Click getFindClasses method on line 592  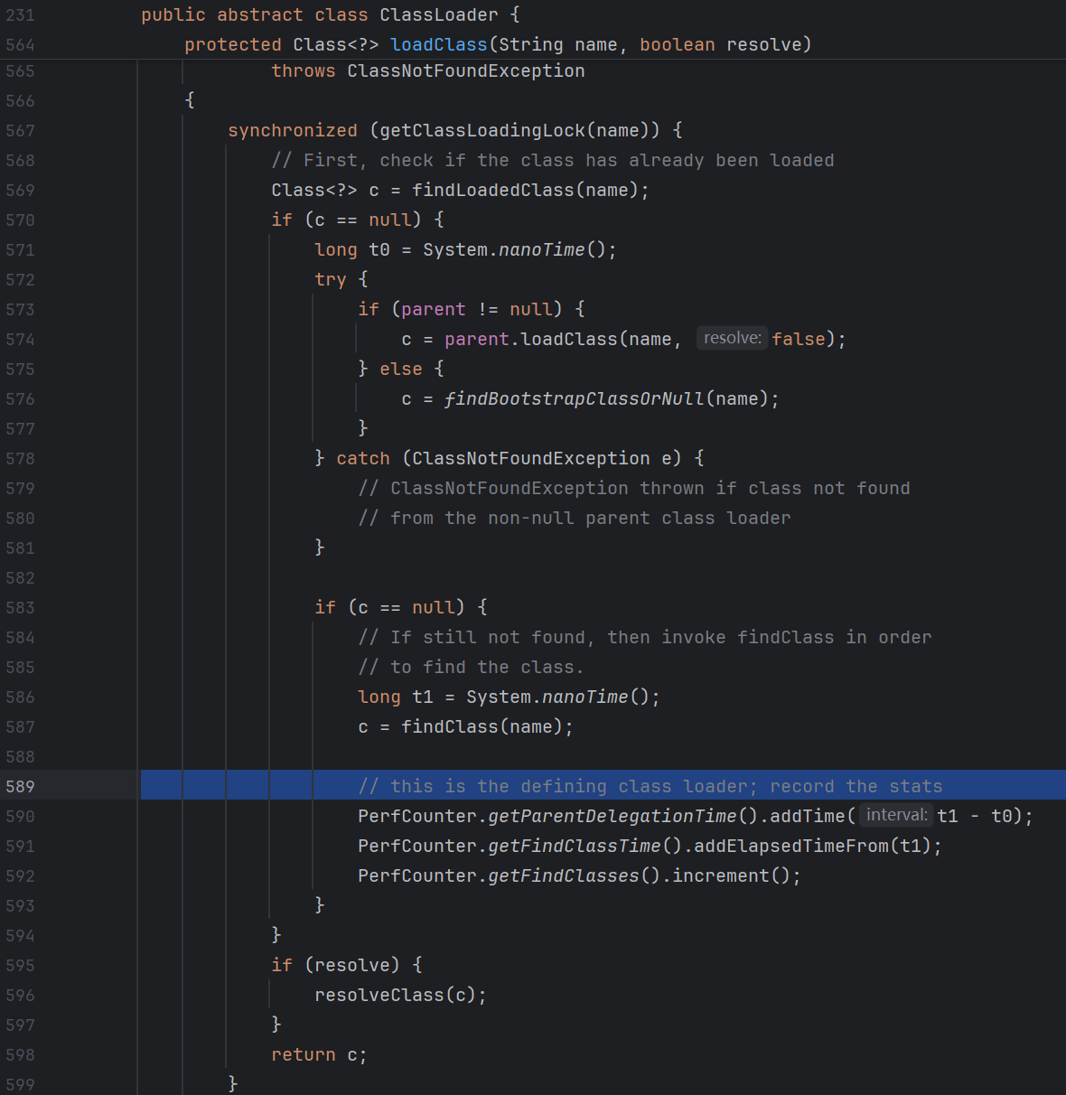click(x=563, y=875)
